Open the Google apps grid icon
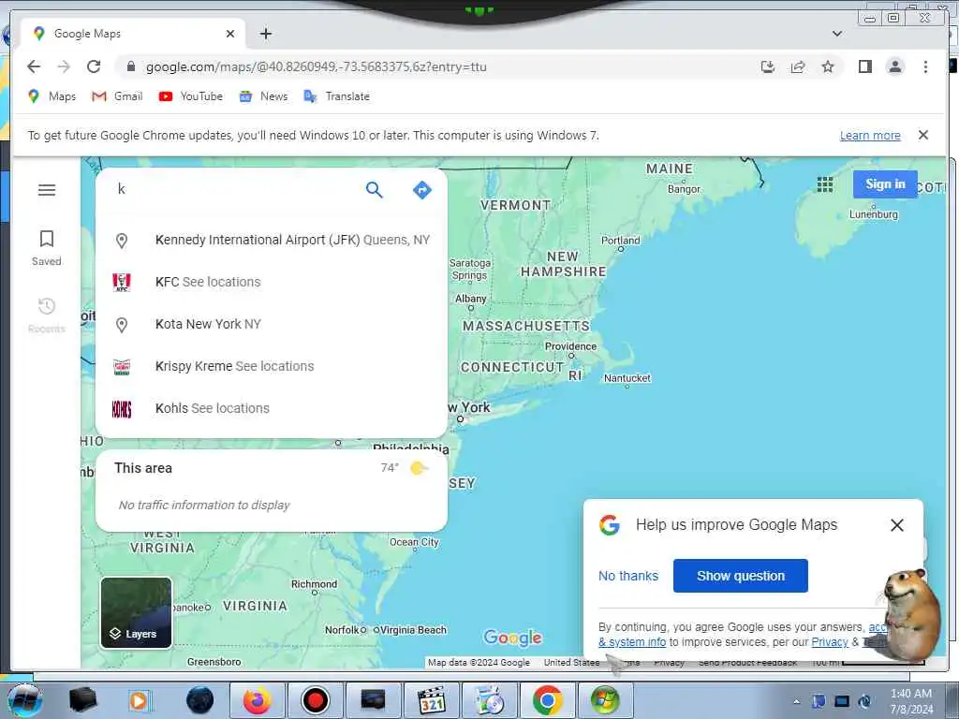 825,184
